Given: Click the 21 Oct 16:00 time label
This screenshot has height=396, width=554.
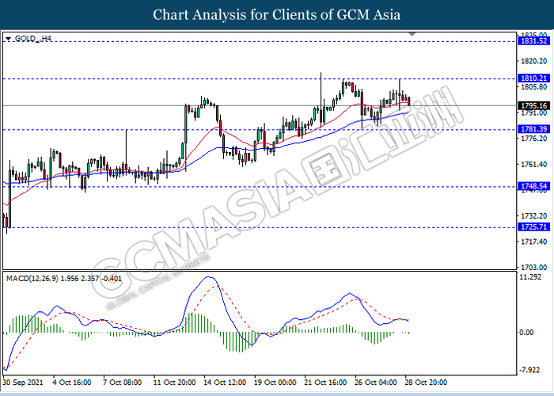Looking at the screenshot, I should click(x=326, y=382).
